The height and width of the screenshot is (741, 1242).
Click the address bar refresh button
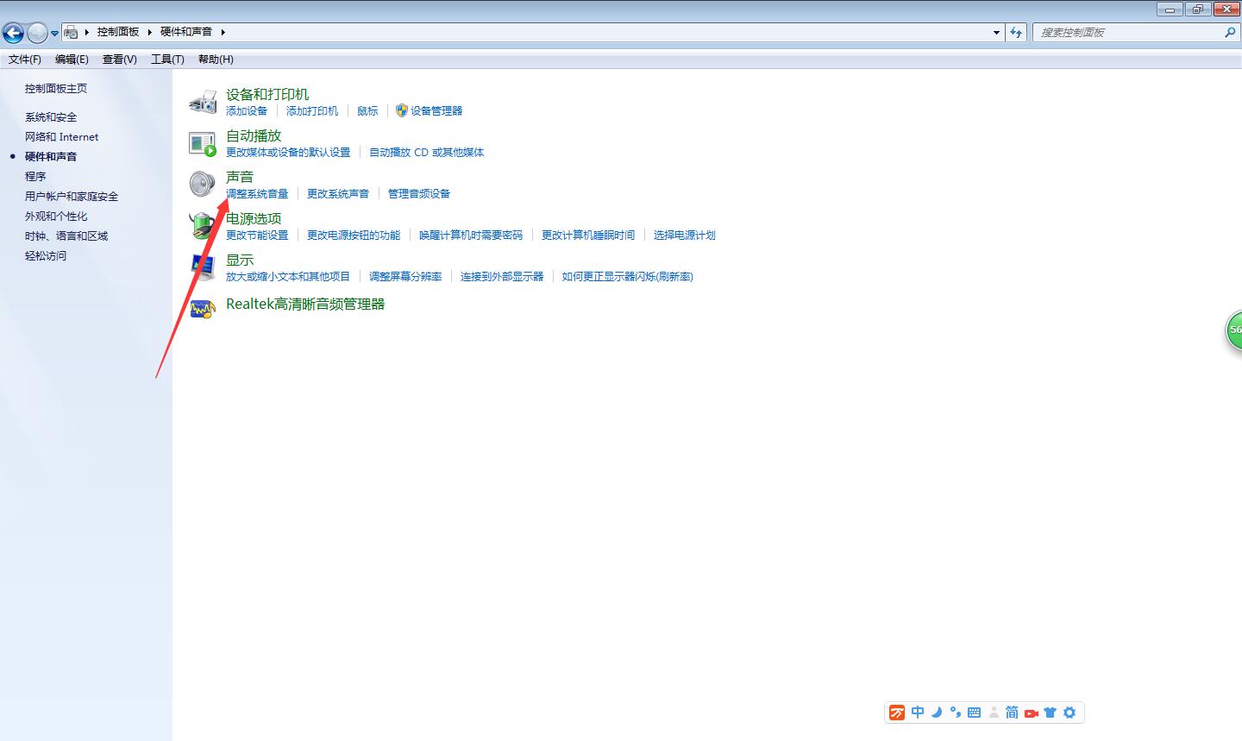(x=1016, y=33)
